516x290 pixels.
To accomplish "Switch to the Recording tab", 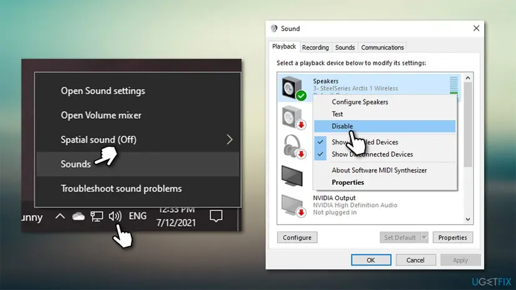I will click(x=315, y=47).
